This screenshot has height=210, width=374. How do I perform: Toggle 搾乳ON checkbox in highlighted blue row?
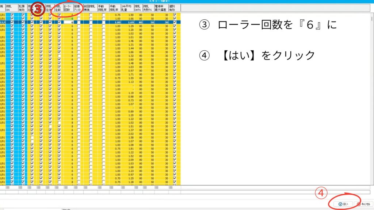click(x=12, y=22)
